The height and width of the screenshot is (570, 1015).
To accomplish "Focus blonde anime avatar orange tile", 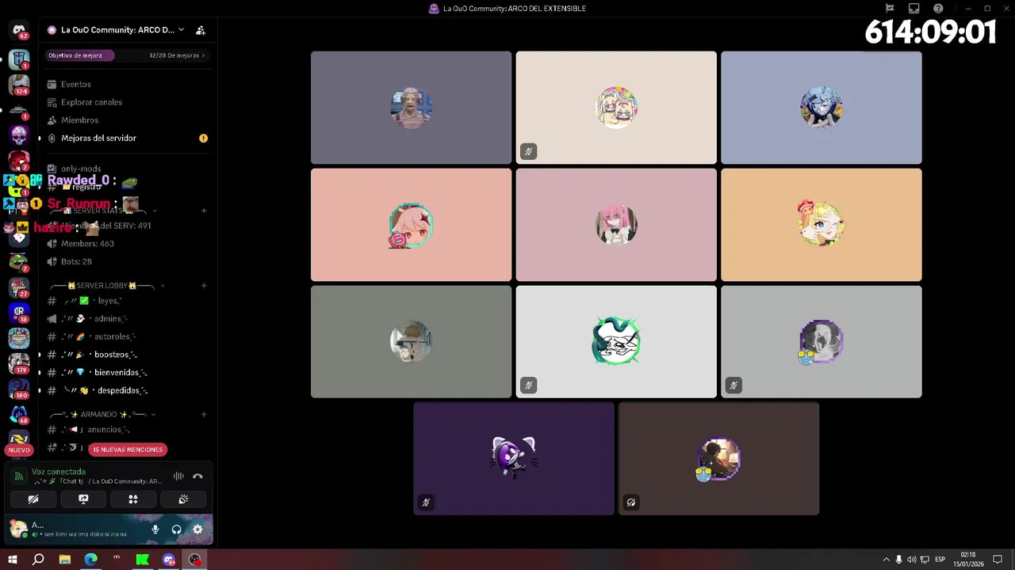I will [822, 225].
